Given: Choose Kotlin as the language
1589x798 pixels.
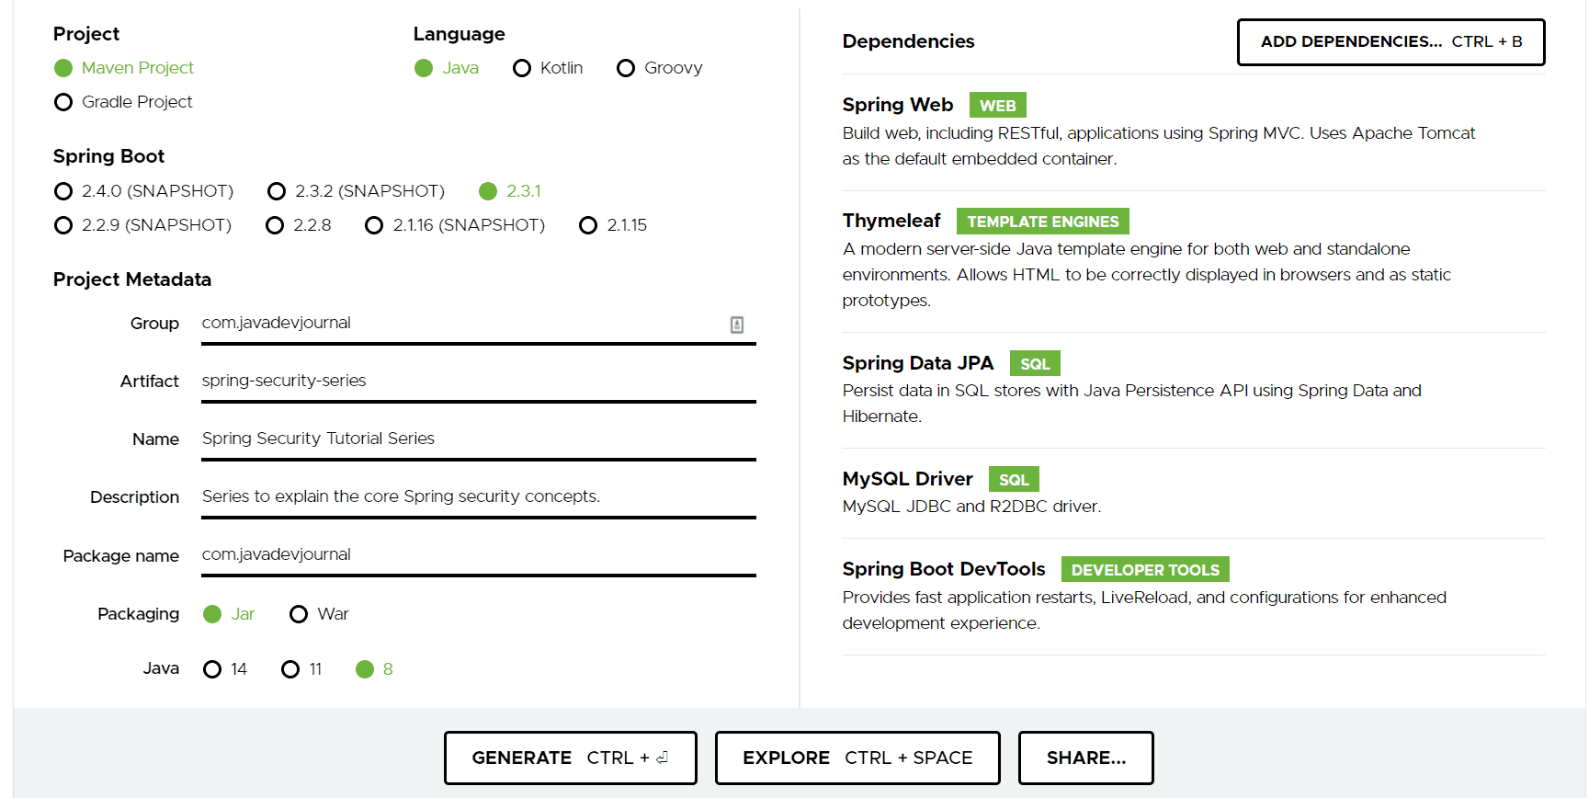Looking at the screenshot, I should coord(522,68).
